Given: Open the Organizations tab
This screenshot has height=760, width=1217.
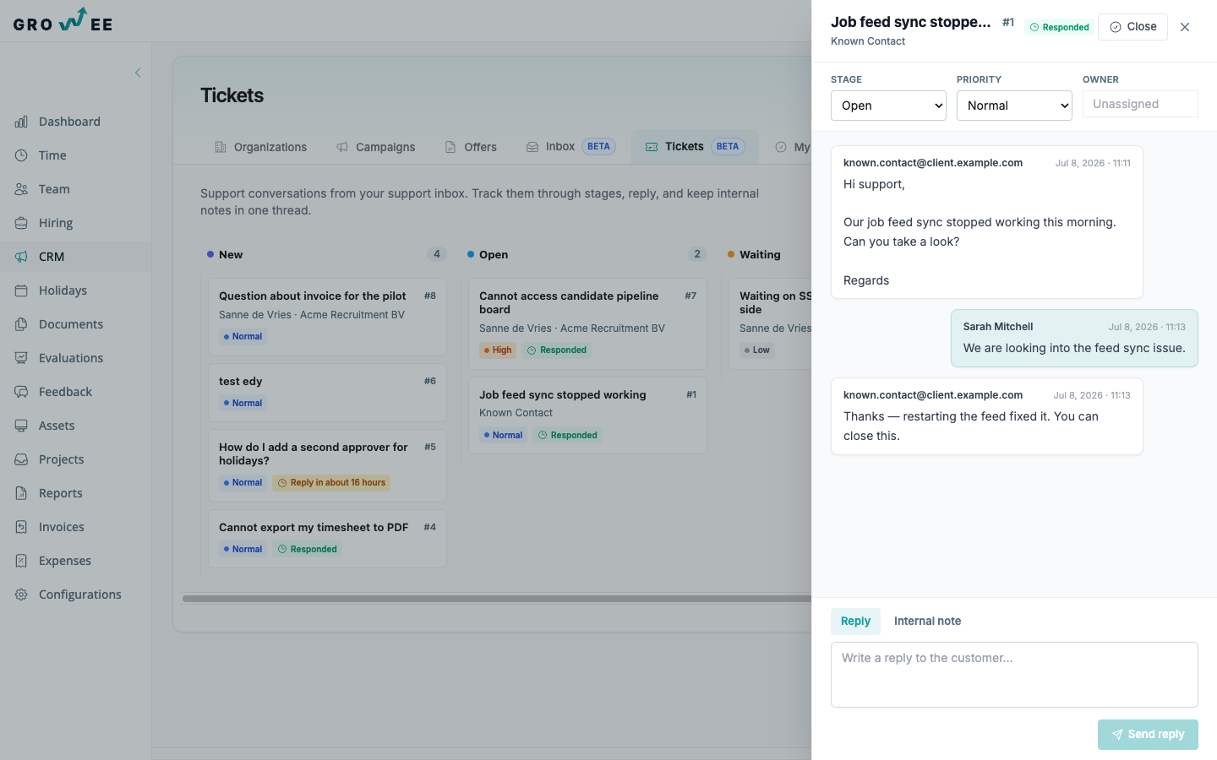Looking at the screenshot, I should coord(261,147).
